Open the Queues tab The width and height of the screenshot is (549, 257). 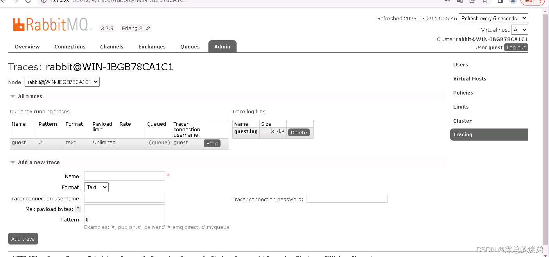coord(190,46)
